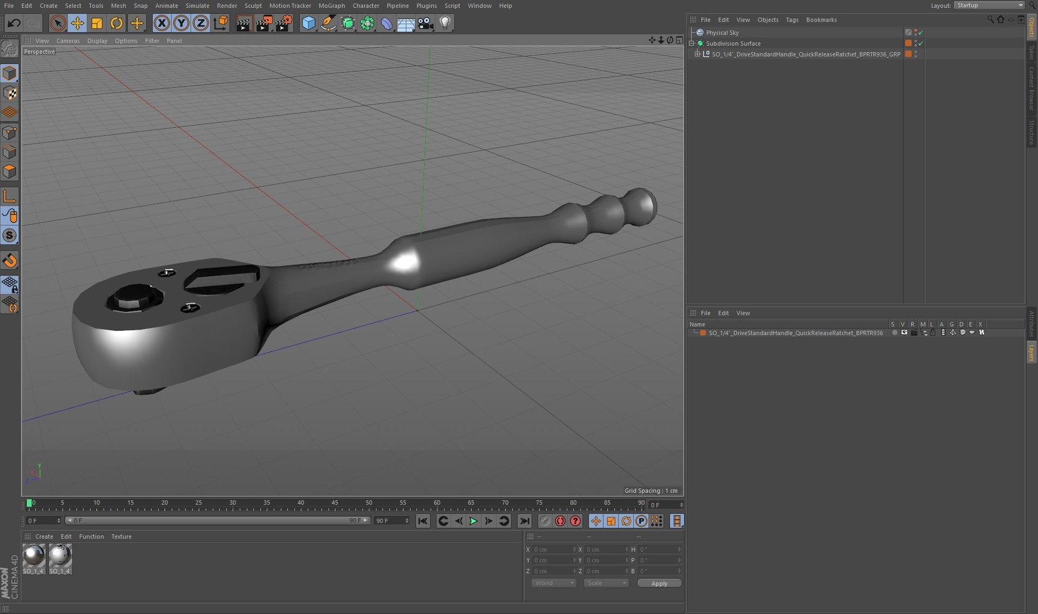Image resolution: width=1038 pixels, height=614 pixels.
Task: Add a Camera object
Action: tap(425, 23)
